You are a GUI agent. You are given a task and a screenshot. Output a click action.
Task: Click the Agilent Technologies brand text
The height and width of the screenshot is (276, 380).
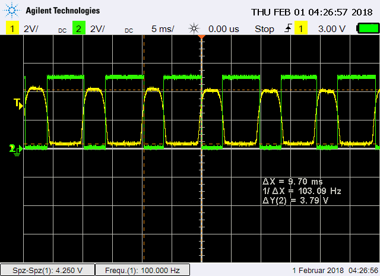[x=63, y=11]
